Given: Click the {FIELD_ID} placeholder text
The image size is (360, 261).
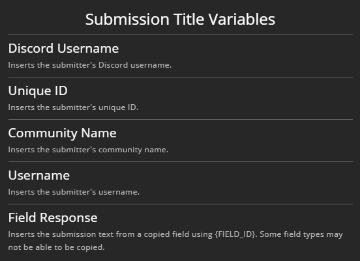Looking at the screenshot, I should click(x=235, y=234).
